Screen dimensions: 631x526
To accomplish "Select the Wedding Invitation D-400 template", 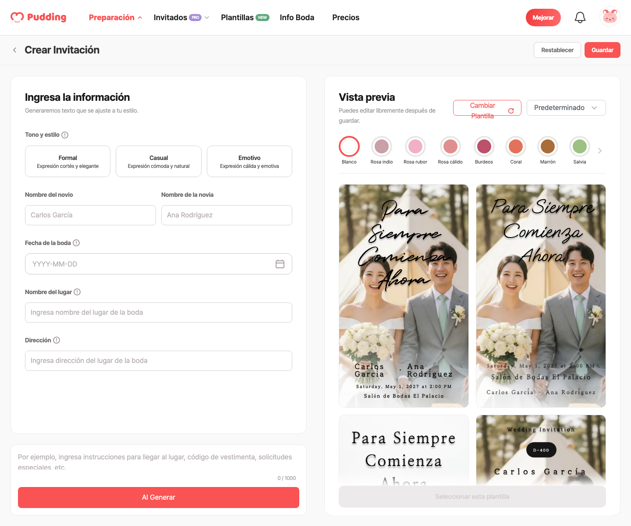I will tap(541, 450).
